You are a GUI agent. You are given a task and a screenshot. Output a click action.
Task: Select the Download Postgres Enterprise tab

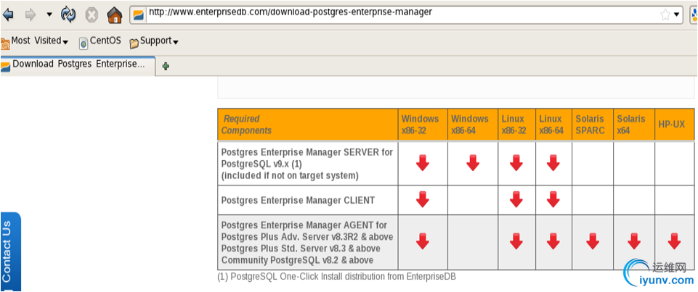pyautogui.click(x=77, y=64)
